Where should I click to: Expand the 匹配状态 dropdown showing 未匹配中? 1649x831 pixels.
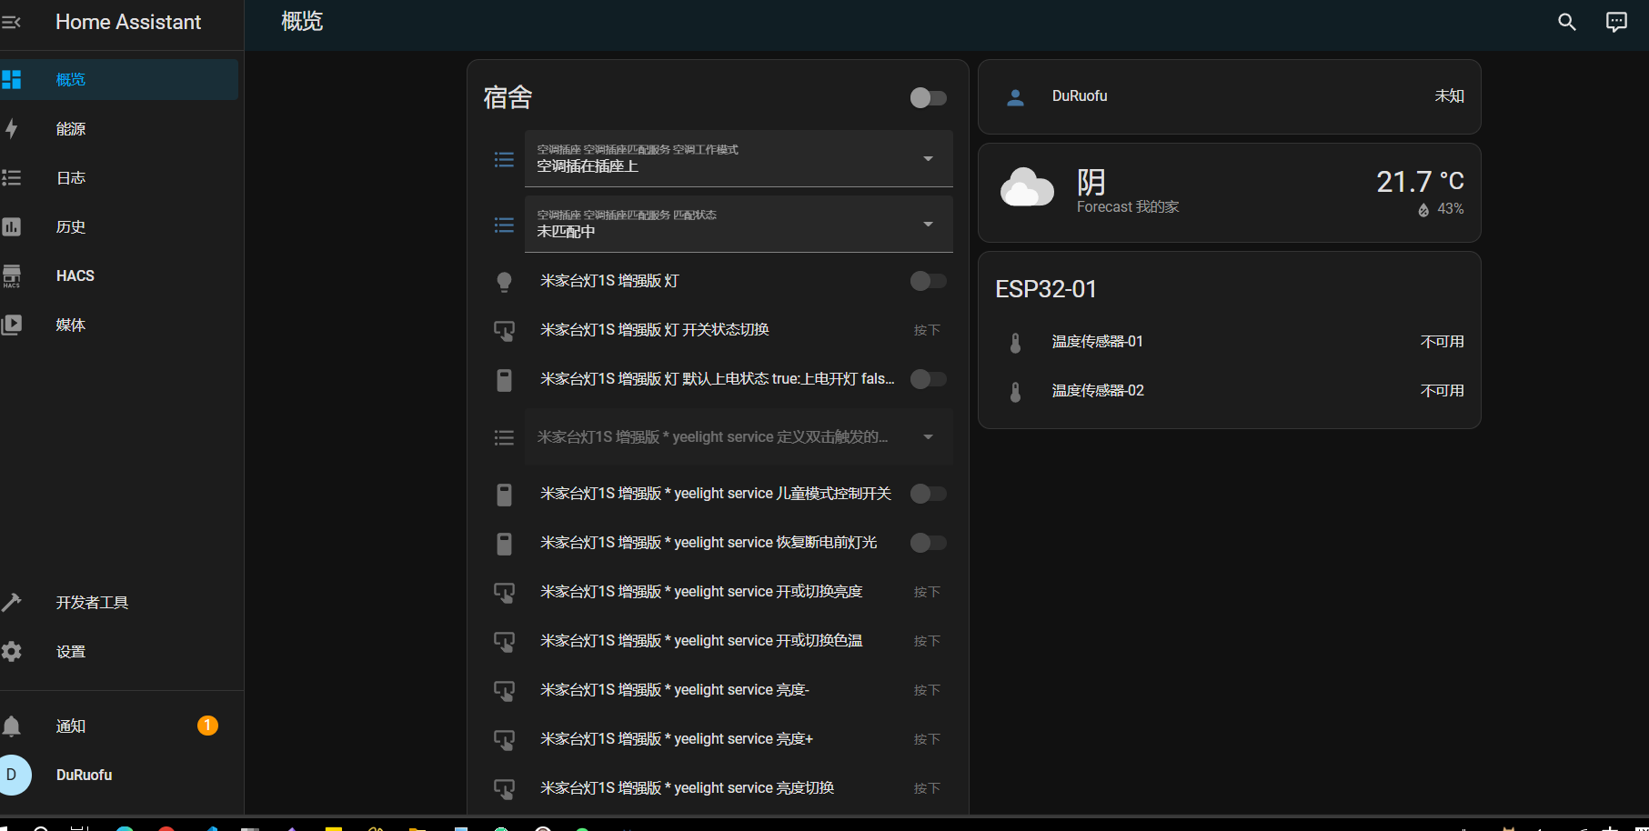[x=738, y=225]
